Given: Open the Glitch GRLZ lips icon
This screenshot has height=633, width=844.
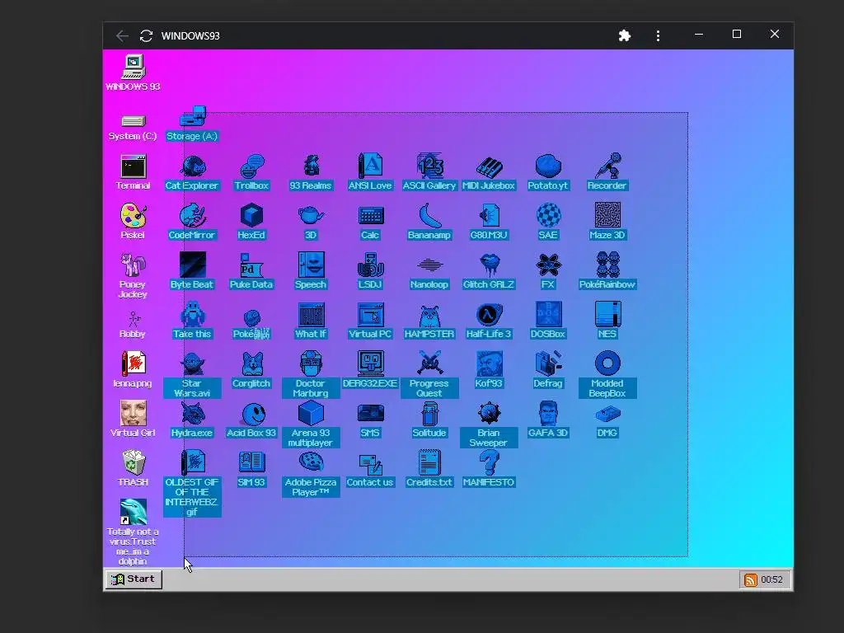Looking at the screenshot, I should [x=489, y=265].
